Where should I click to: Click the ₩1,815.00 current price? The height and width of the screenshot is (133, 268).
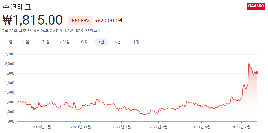32,20
